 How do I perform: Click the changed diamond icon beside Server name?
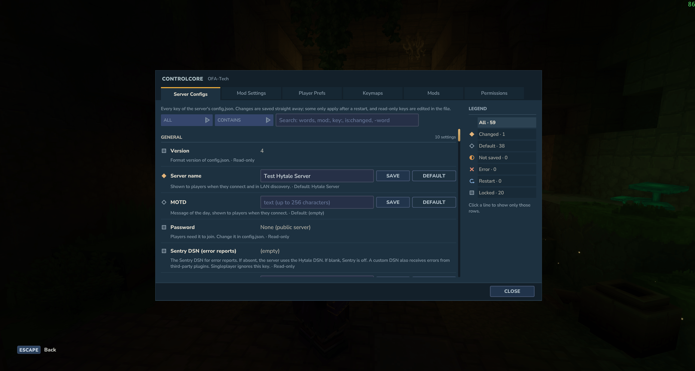click(164, 176)
